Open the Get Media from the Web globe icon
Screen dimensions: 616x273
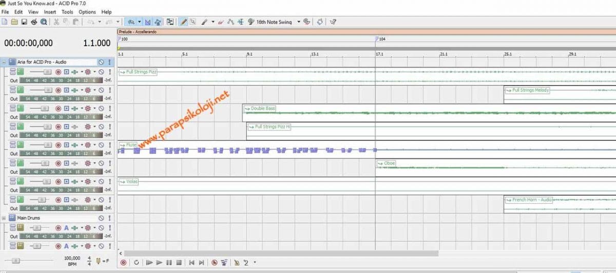[x=43, y=22]
